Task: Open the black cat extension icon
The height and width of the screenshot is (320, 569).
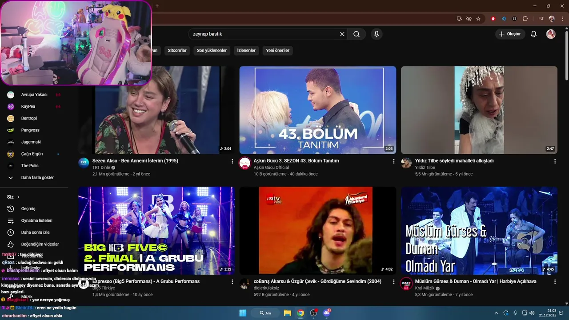Action: click(515, 19)
